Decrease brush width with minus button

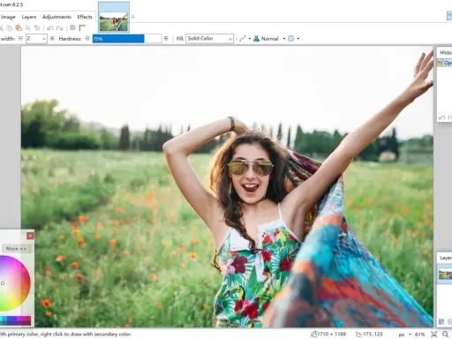click(x=20, y=39)
